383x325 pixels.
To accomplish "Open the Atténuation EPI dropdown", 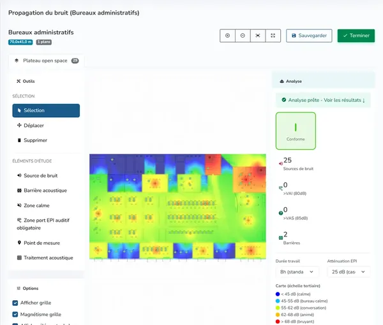I will [x=349, y=272].
